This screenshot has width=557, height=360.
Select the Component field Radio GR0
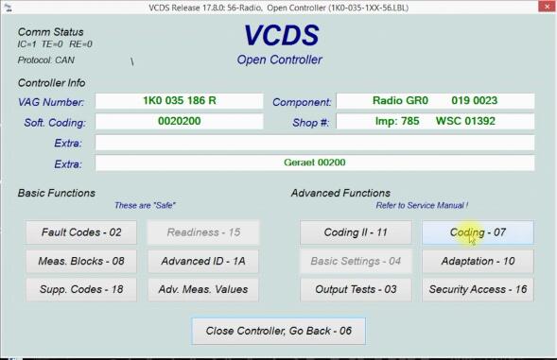(x=435, y=101)
